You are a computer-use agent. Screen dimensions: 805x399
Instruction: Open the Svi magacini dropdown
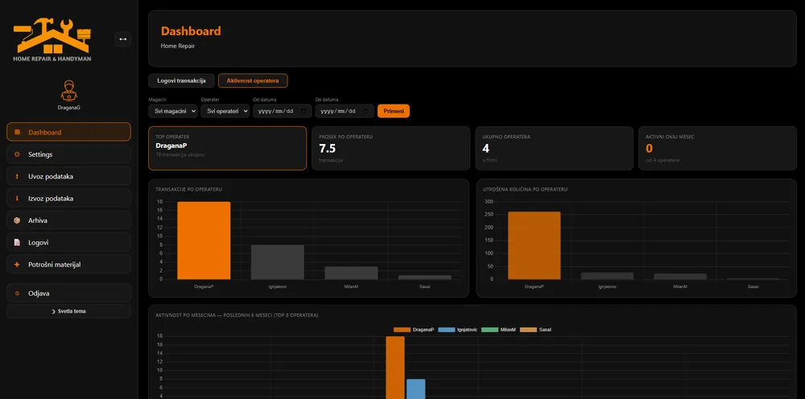tap(172, 111)
